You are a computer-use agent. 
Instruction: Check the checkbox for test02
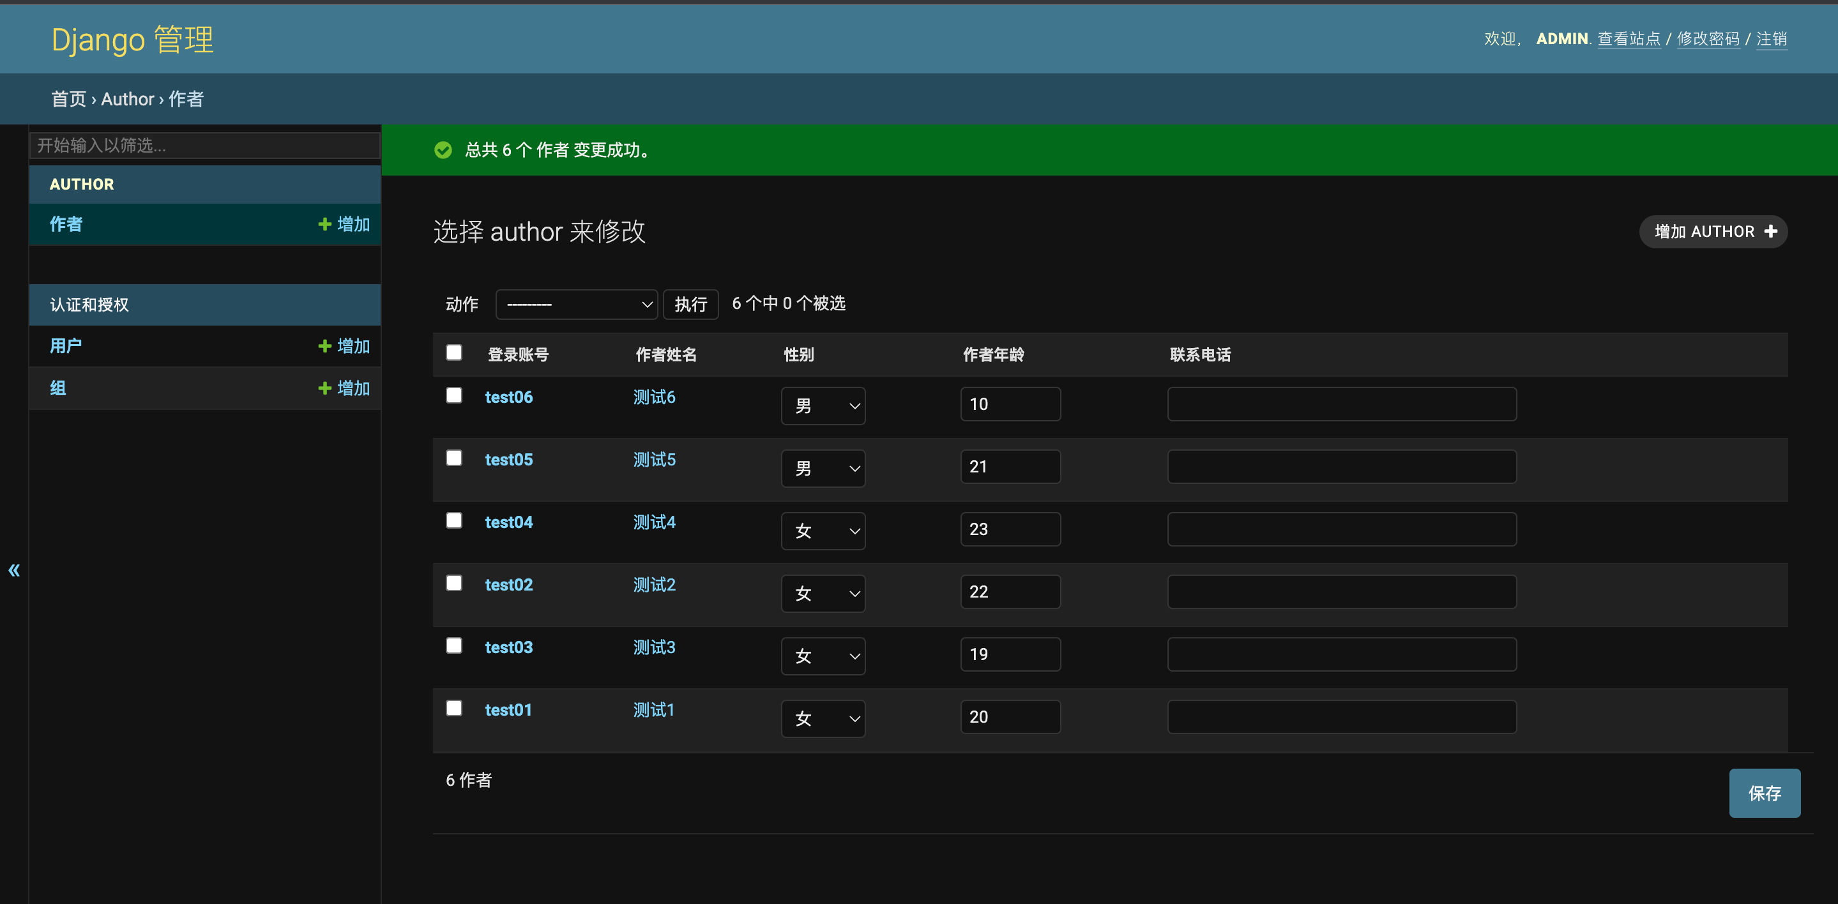(x=454, y=583)
